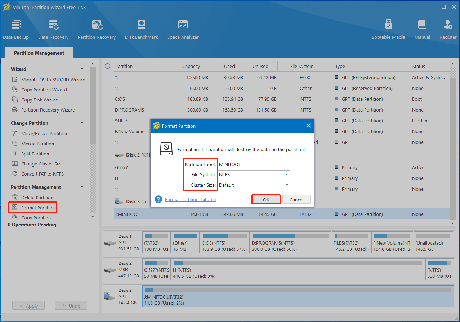Open the Manual
Image resolution: width=460 pixels, height=322 pixels.
coord(422,30)
